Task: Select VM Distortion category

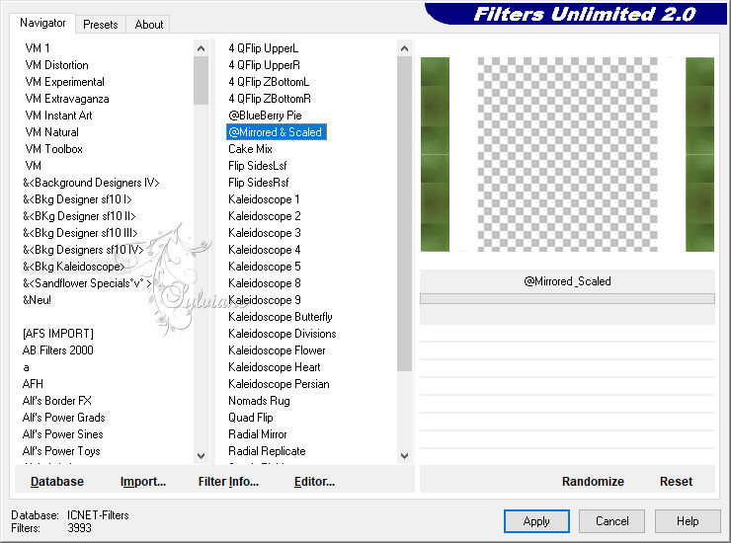Action: coord(56,65)
